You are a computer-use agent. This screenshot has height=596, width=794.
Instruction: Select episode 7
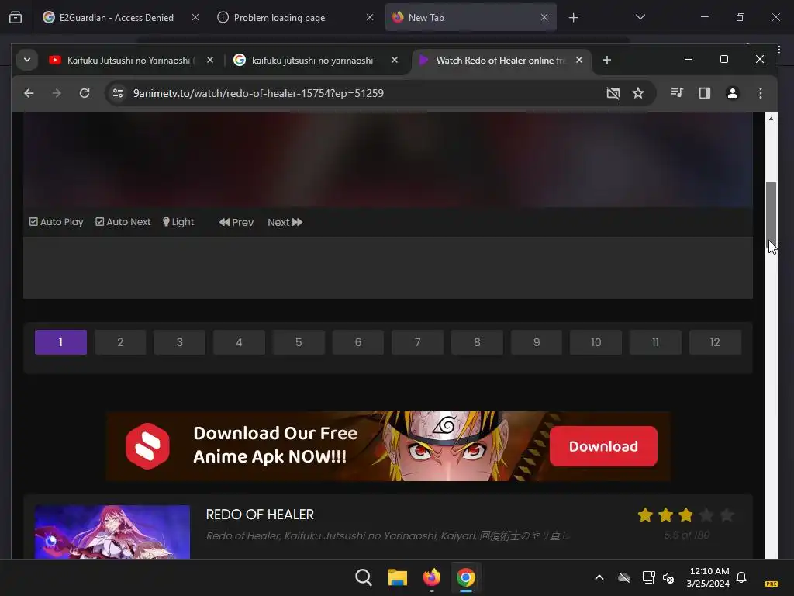point(418,342)
